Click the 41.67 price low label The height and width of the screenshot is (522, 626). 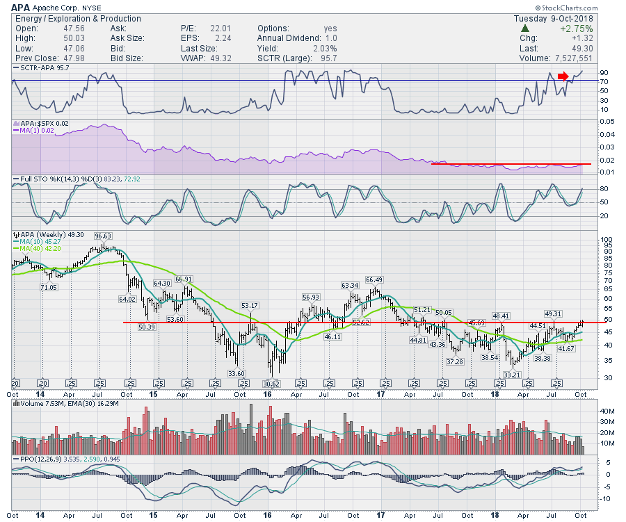point(566,348)
